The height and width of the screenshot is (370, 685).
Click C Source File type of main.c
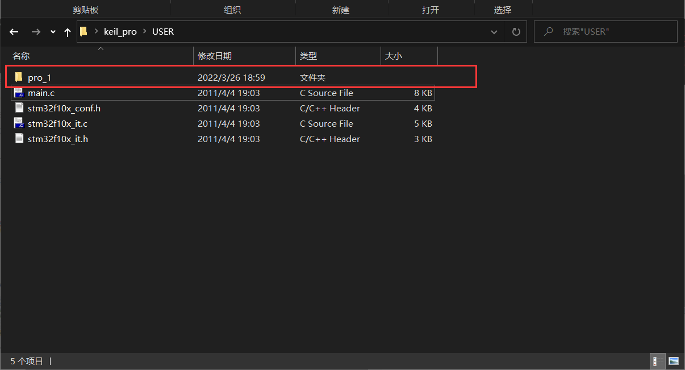[x=327, y=93]
